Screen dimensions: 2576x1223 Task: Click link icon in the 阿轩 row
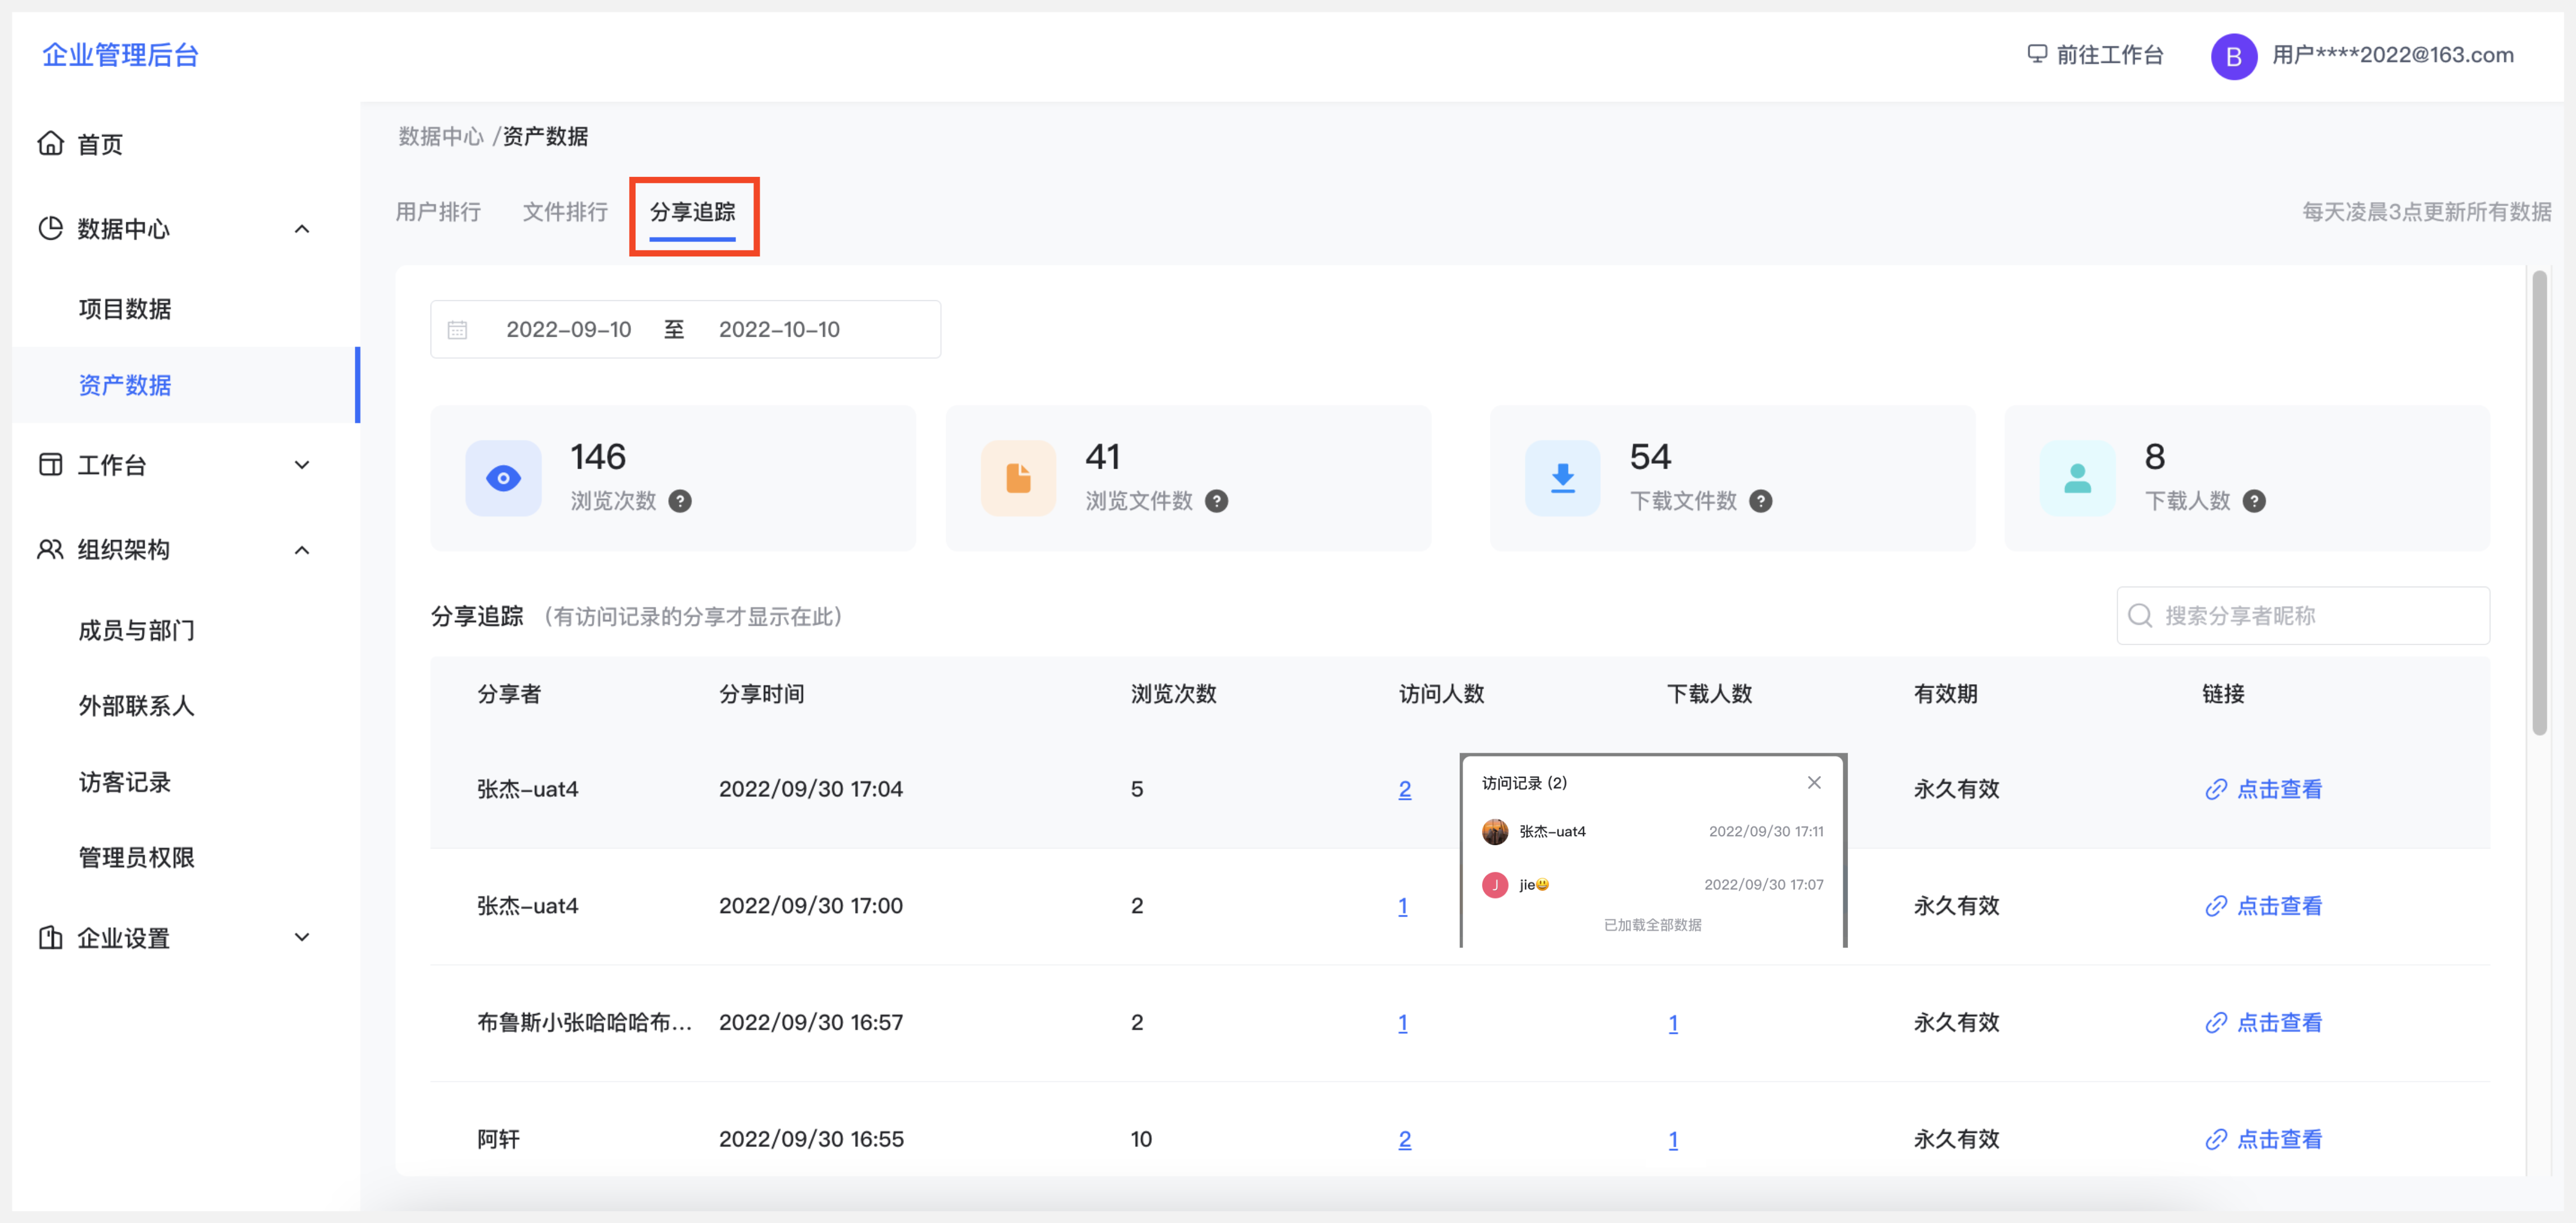click(x=2216, y=1140)
